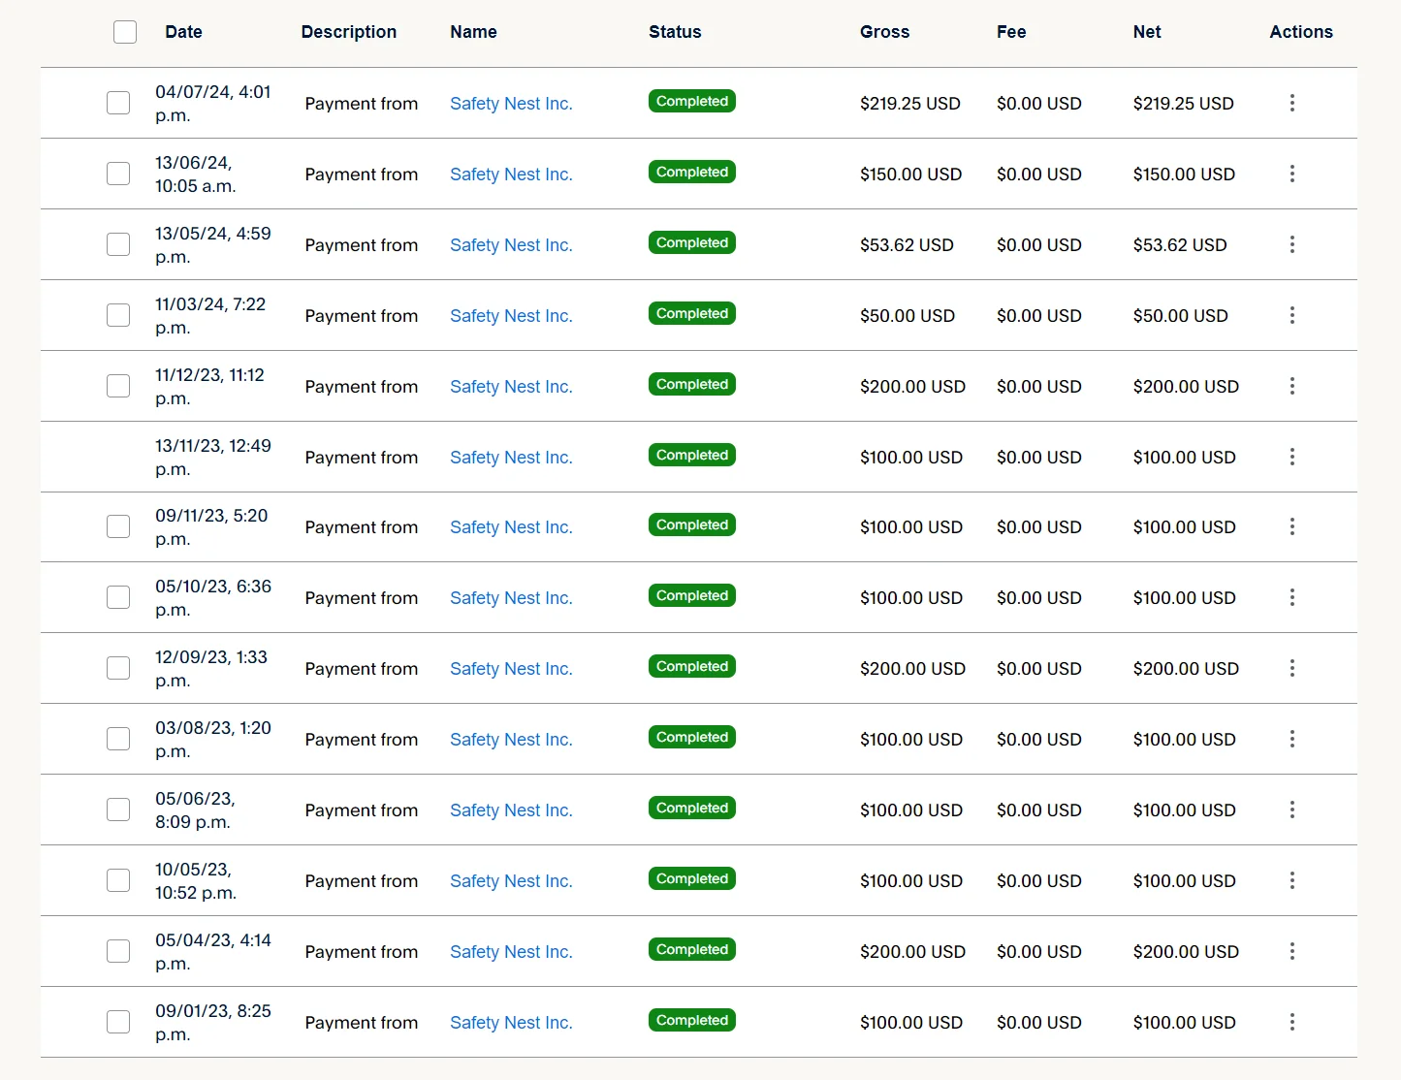Click the 09/01/23, 8:25 p.m. date

coord(213,1023)
